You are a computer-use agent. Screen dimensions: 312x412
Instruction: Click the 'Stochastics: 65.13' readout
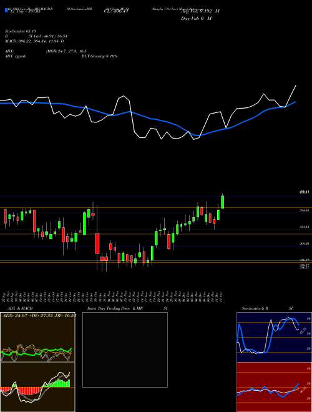[x=21, y=31]
